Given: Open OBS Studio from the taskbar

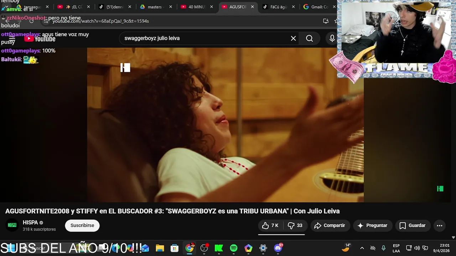Looking at the screenshot, I should click(204, 248).
